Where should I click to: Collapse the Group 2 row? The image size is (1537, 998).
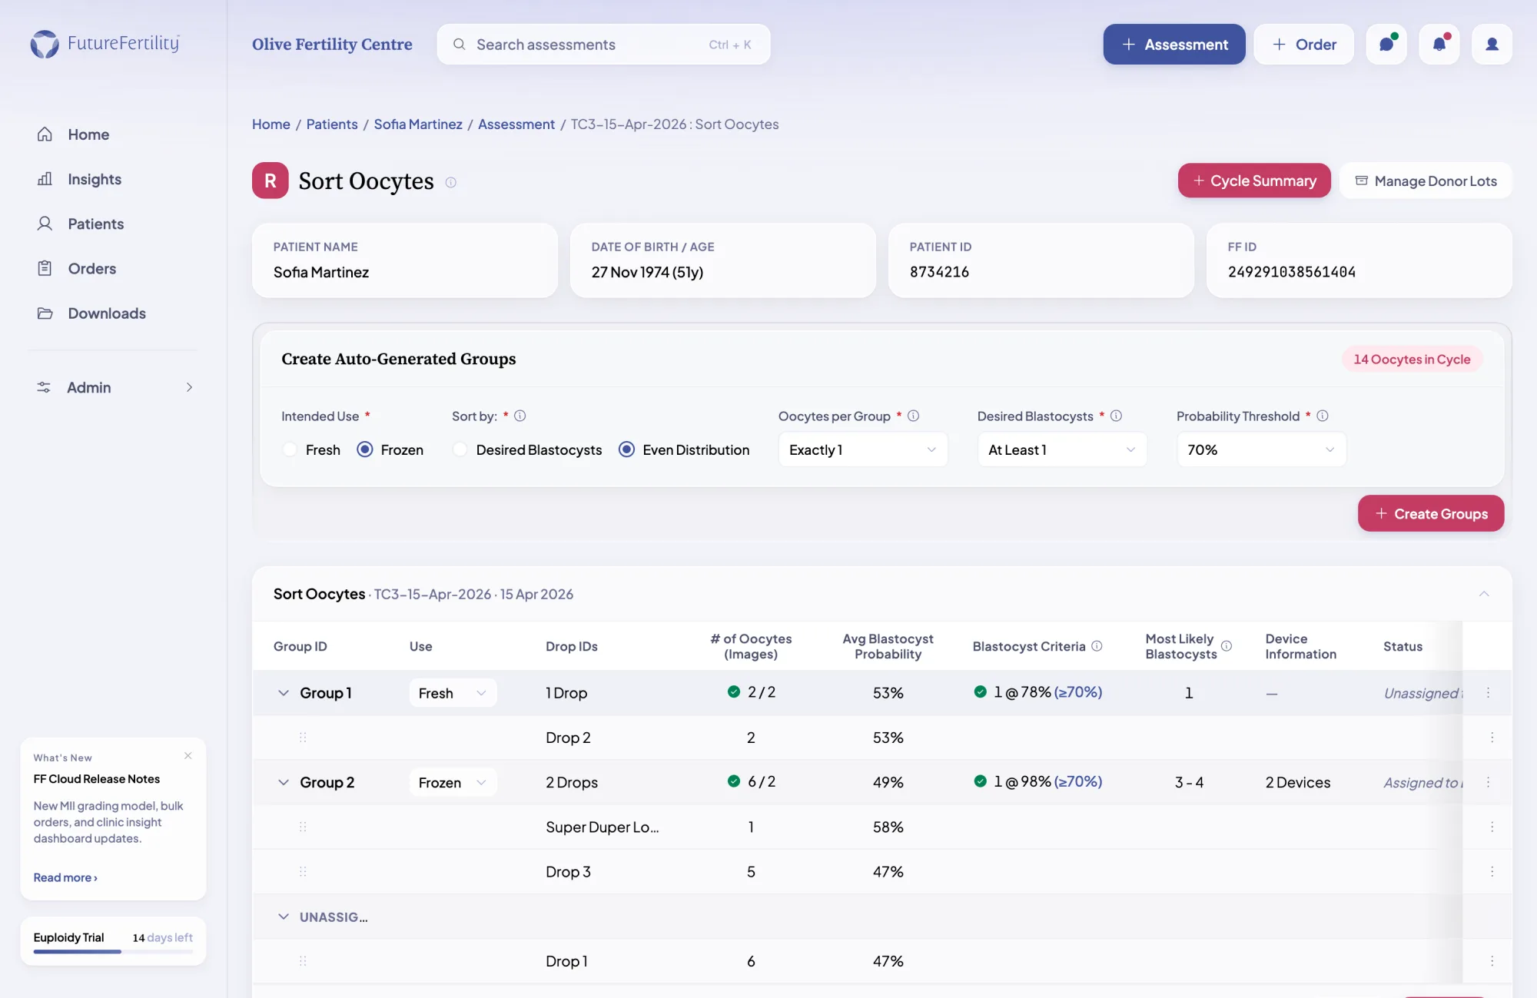click(284, 782)
